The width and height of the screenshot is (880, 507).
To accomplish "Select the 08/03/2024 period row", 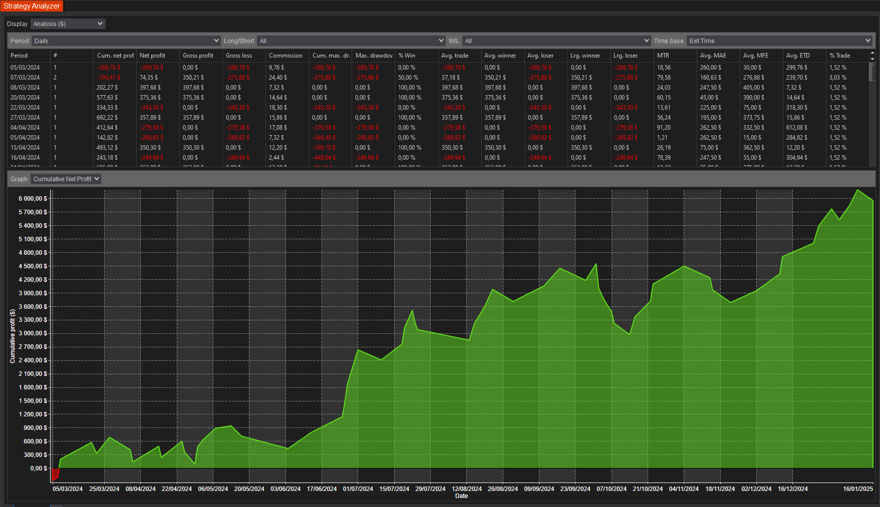I will point(438,88).
